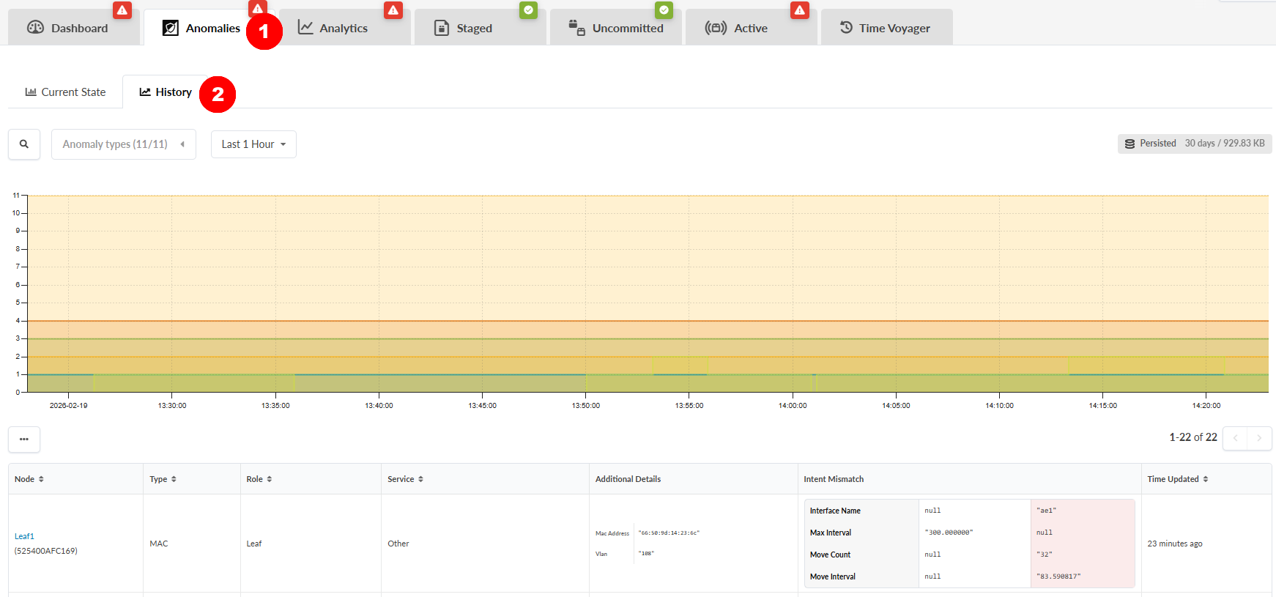Click the Staged document icon
Screen dimensions: 1276x597
(442, 28)
